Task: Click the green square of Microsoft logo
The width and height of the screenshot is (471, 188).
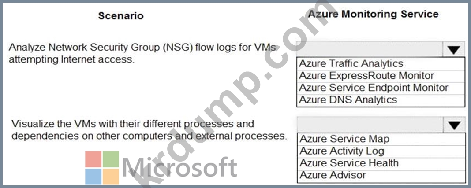Action: (111, 159)
